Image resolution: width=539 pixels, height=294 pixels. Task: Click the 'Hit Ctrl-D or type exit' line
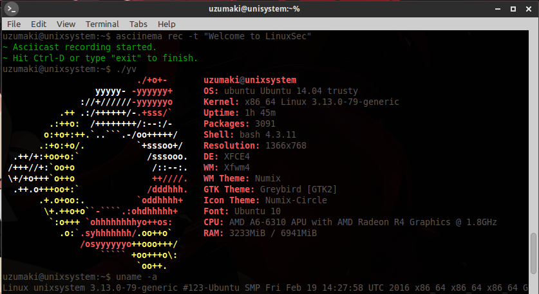pyautogui.click(x=100, y=58)
